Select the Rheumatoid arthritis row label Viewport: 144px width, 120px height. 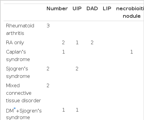[20, 29]
